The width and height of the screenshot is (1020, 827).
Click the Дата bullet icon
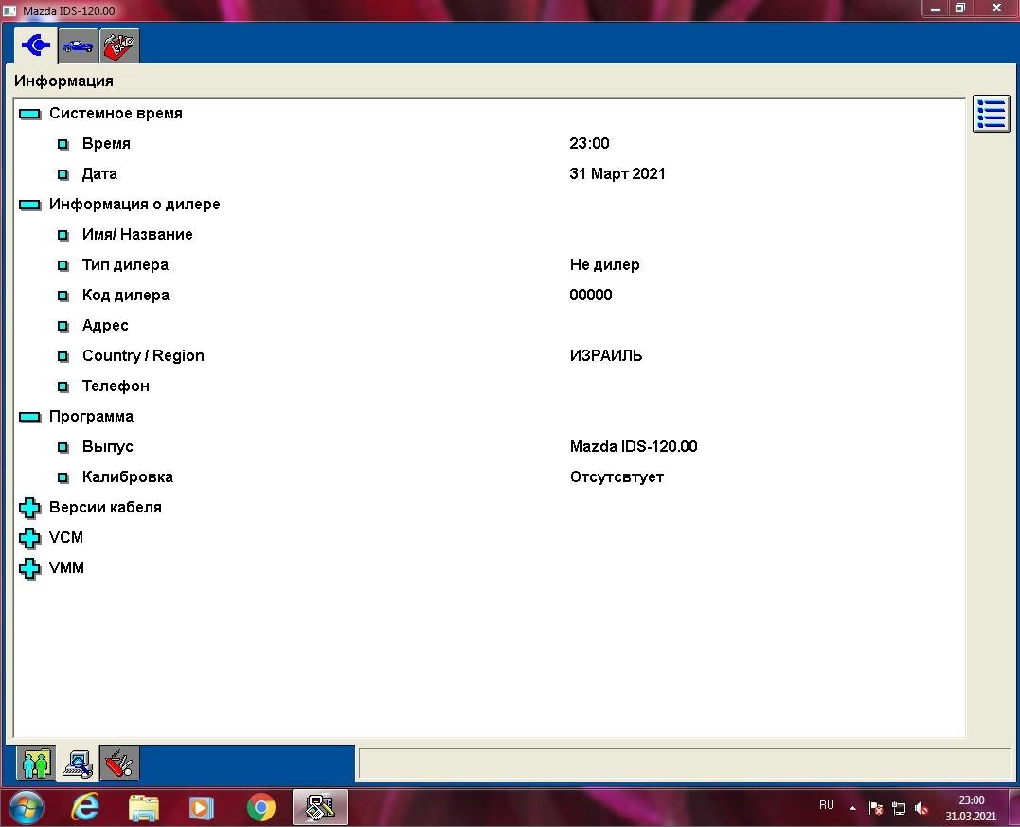click(63, 174)
